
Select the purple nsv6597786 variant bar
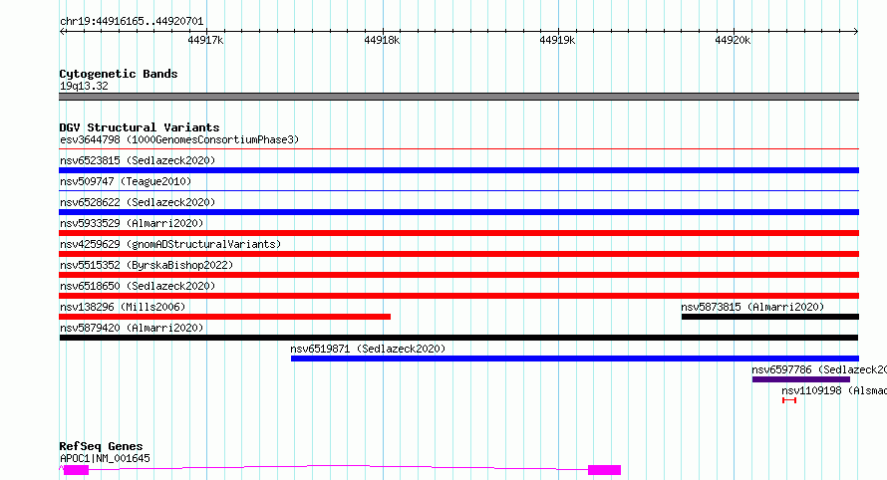pyautogui.click(x=801, y=379)
